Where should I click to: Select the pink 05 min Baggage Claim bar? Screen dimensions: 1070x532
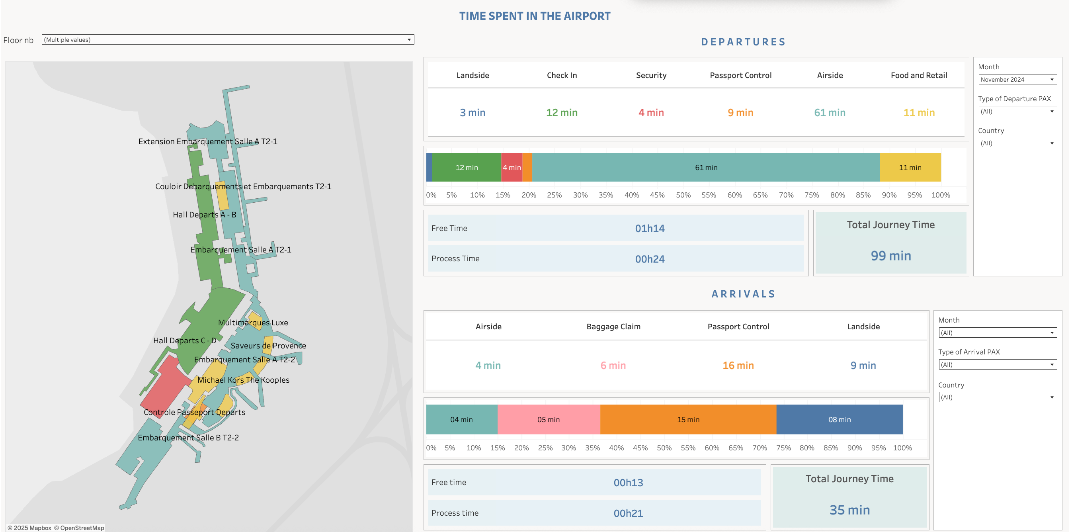click(548, 419)
